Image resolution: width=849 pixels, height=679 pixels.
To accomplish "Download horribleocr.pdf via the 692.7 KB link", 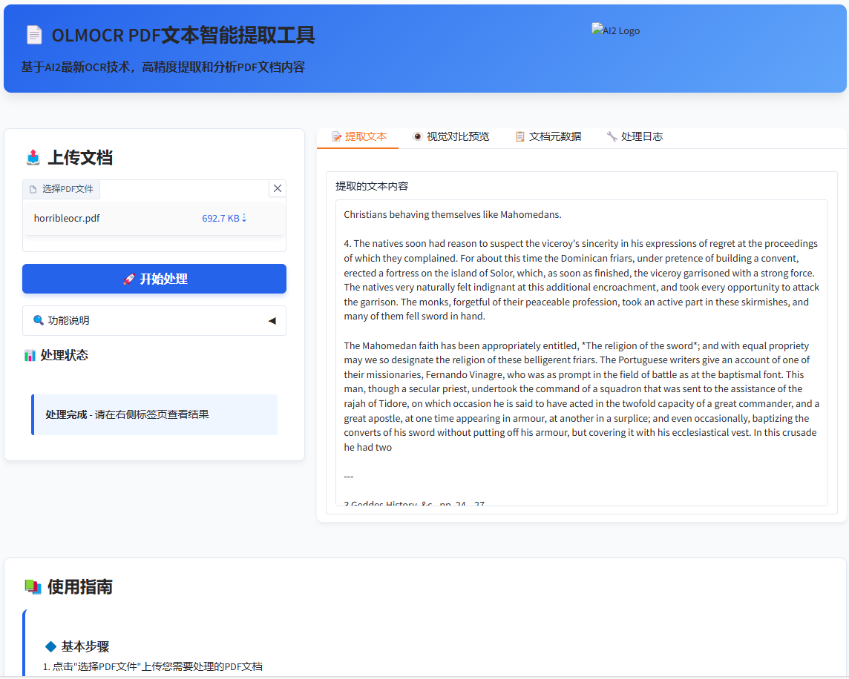I will coord(224,218).
